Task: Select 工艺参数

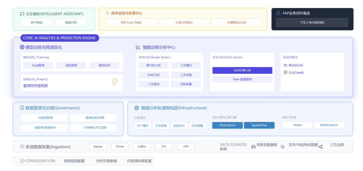Action: coord(186,75)
